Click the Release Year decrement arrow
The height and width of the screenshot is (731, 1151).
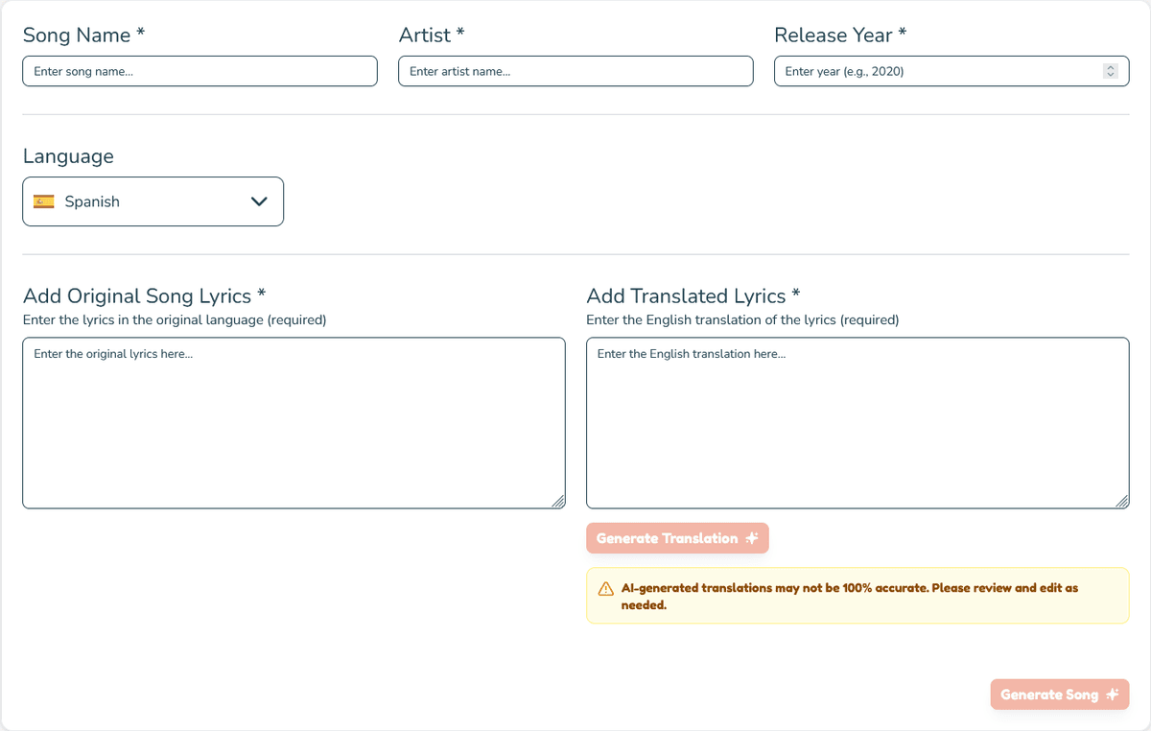click(x=1111, y=75)
